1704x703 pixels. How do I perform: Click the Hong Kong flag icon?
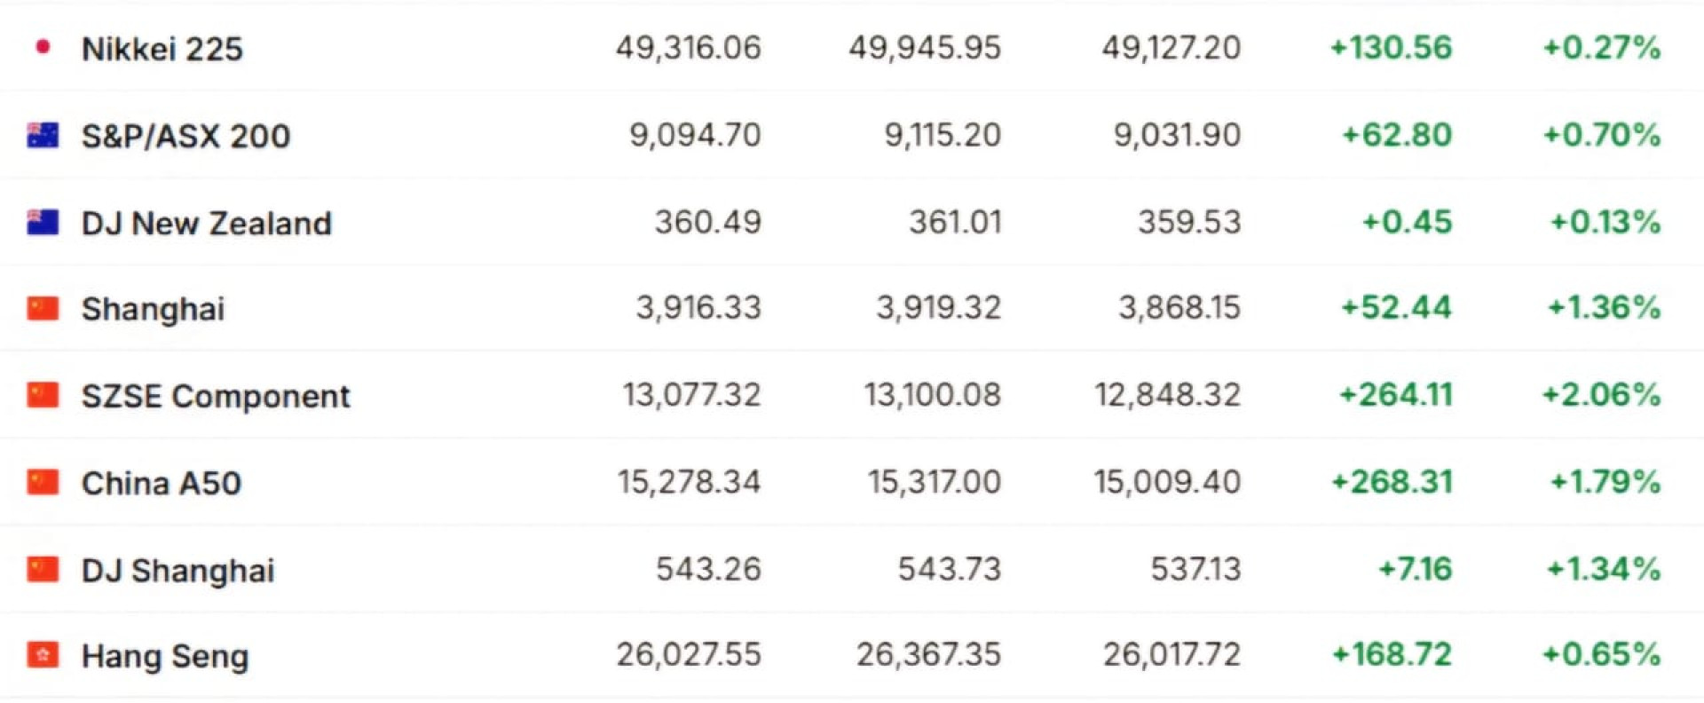(x=43, y=655)
